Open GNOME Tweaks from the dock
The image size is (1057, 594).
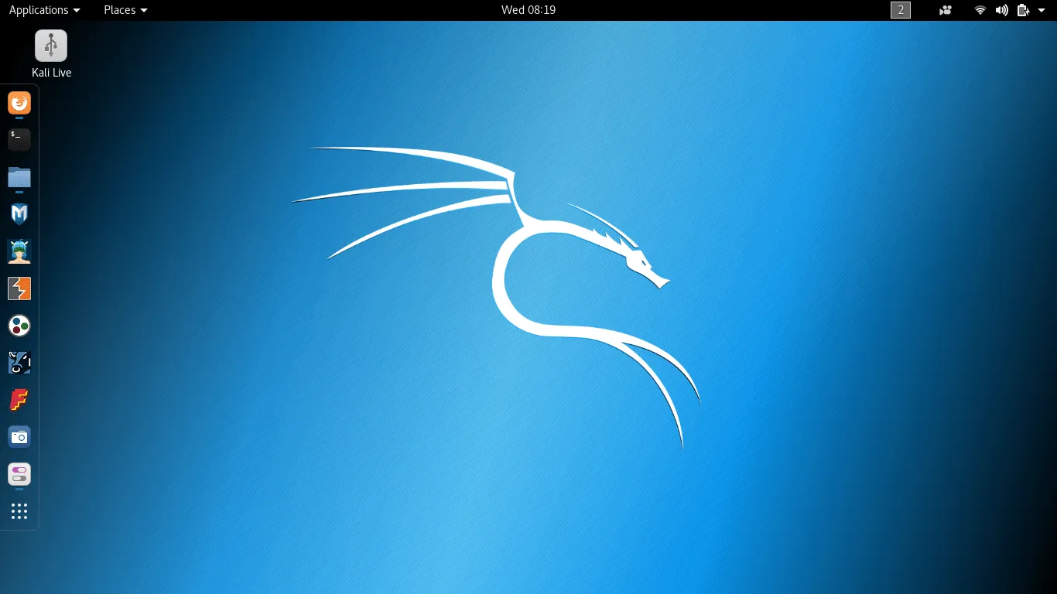[19, 474]
